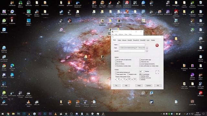The width and height of the screenshot is (207, 116).
Task: Confirm the dialog with OK
Action: (158, 86)
